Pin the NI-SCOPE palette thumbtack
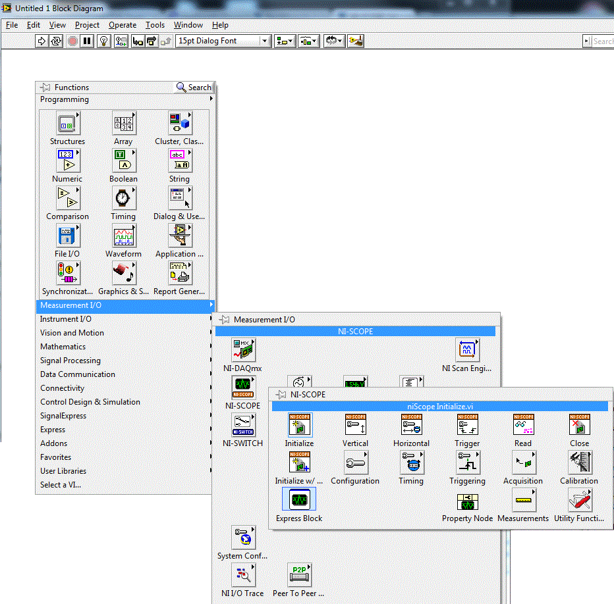This screenshot has height=604, width=614. 281,395
